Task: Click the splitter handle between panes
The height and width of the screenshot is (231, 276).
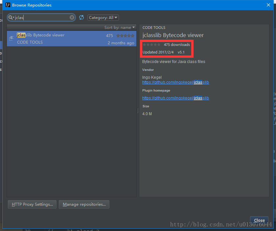Action: click(138, 111)
